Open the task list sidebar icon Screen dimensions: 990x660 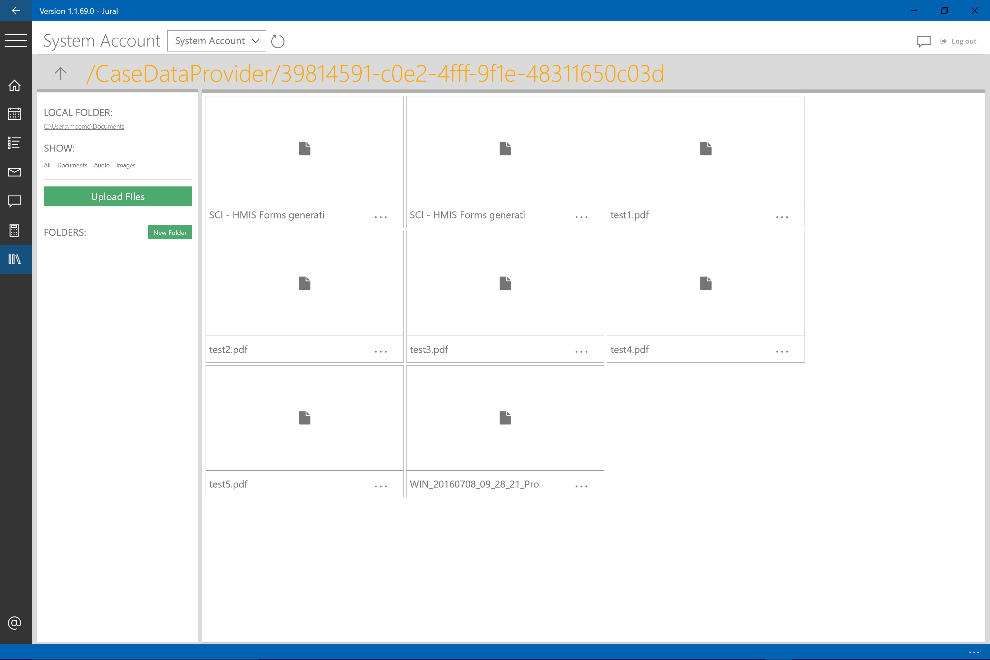15,143
